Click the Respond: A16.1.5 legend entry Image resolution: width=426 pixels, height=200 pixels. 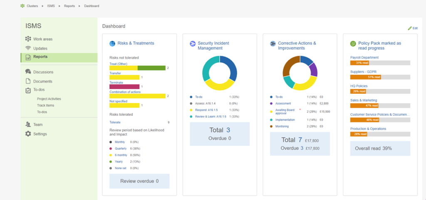click(206, 110)
